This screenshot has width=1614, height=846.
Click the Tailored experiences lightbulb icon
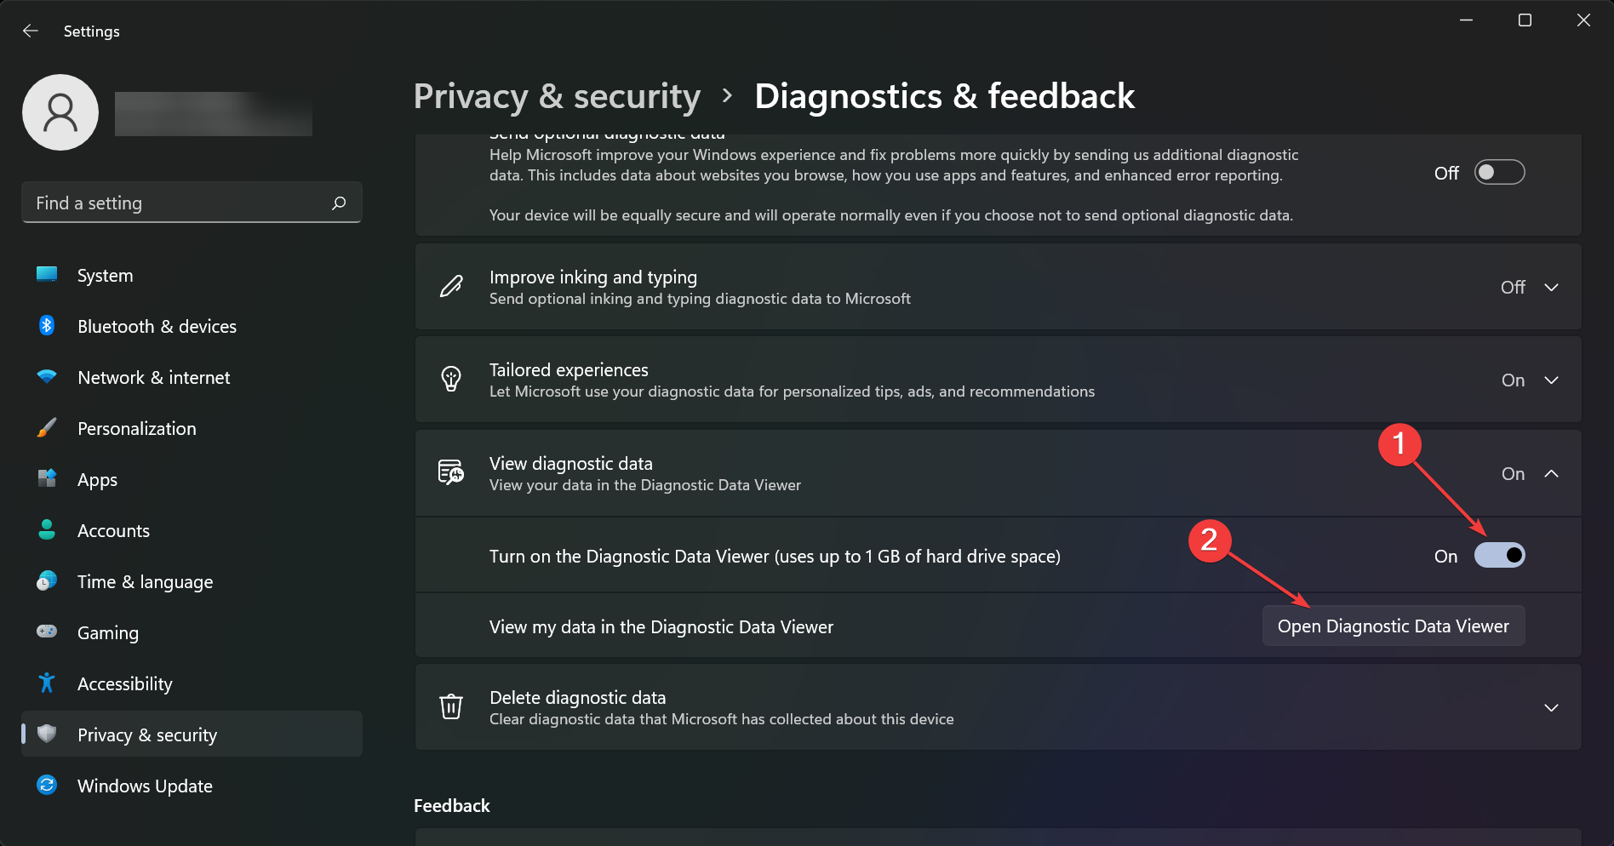coord(451,379)
